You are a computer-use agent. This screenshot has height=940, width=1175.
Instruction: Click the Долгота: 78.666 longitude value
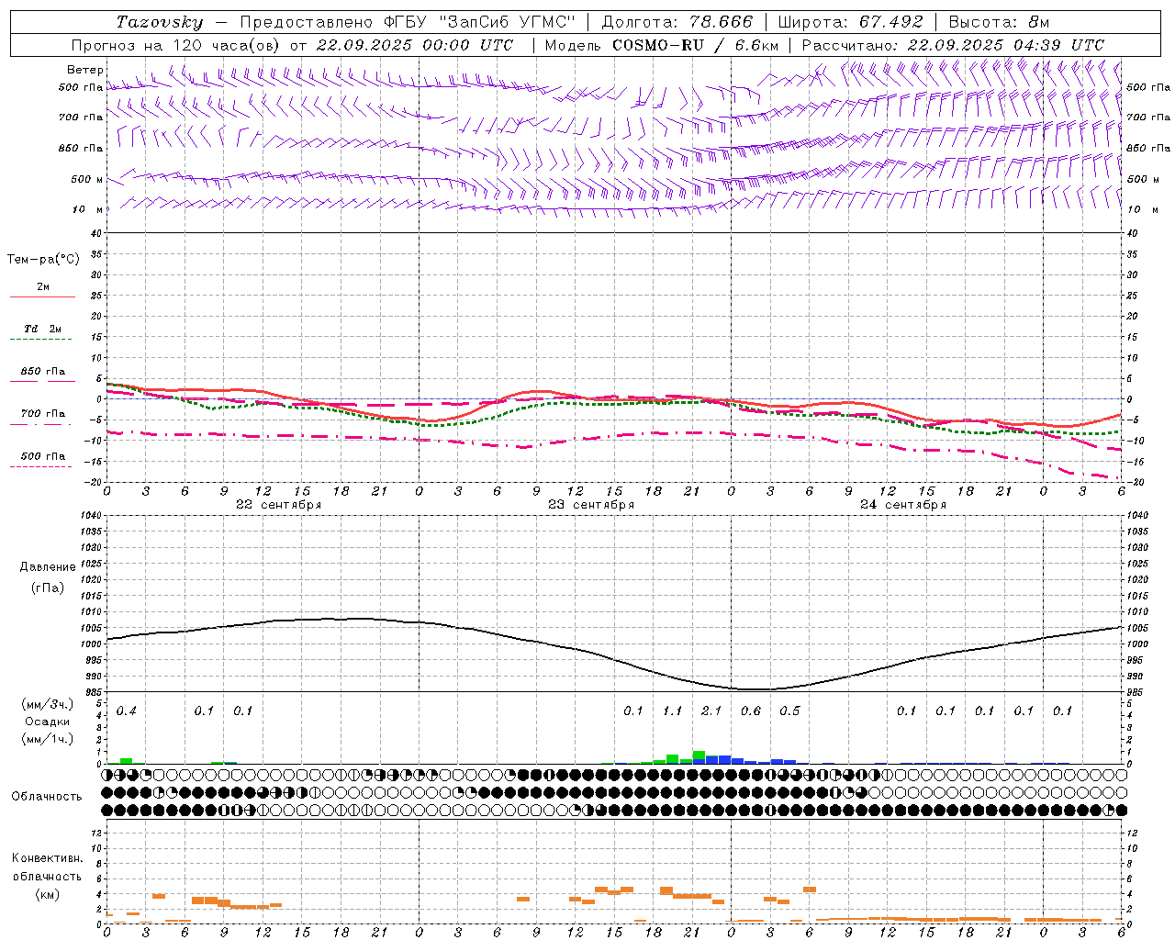click(677, 22)
